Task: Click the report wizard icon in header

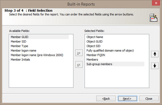Action: (x=153, y=18)
